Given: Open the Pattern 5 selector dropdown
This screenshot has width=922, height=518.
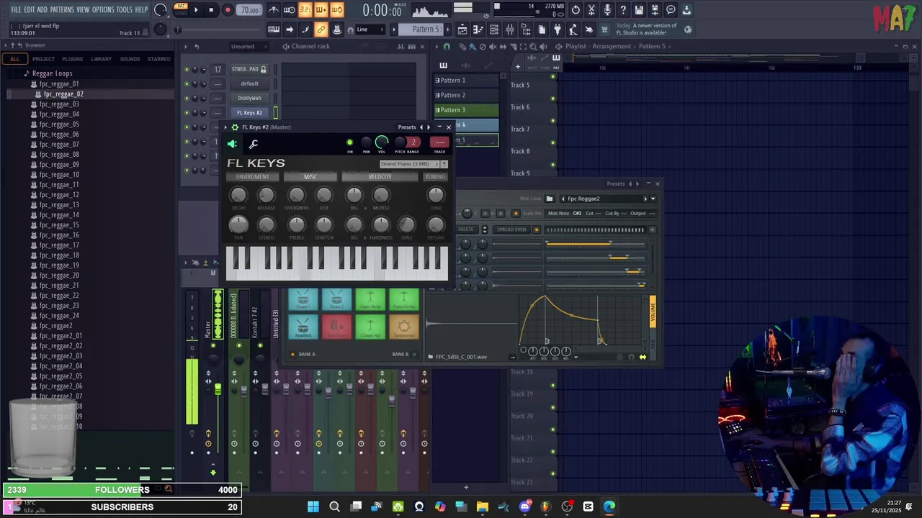Looking at the screenshot, I should [425, 29].
